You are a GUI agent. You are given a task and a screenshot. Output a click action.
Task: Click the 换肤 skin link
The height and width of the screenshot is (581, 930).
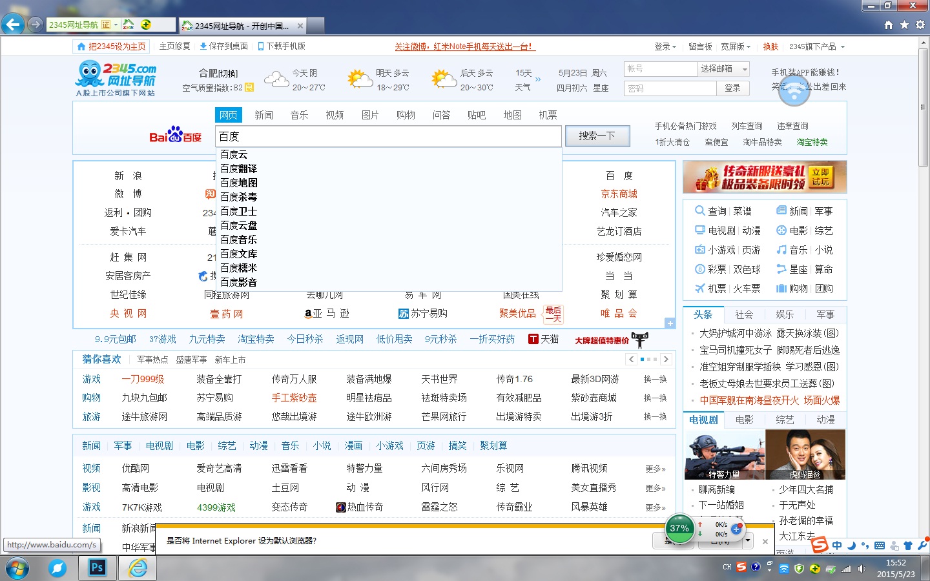click(770, 46)
